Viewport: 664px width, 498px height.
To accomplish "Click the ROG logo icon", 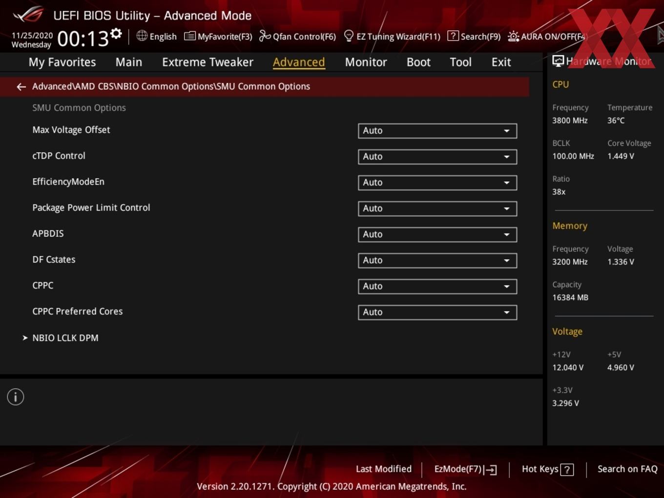I will [x=28, y=15].
